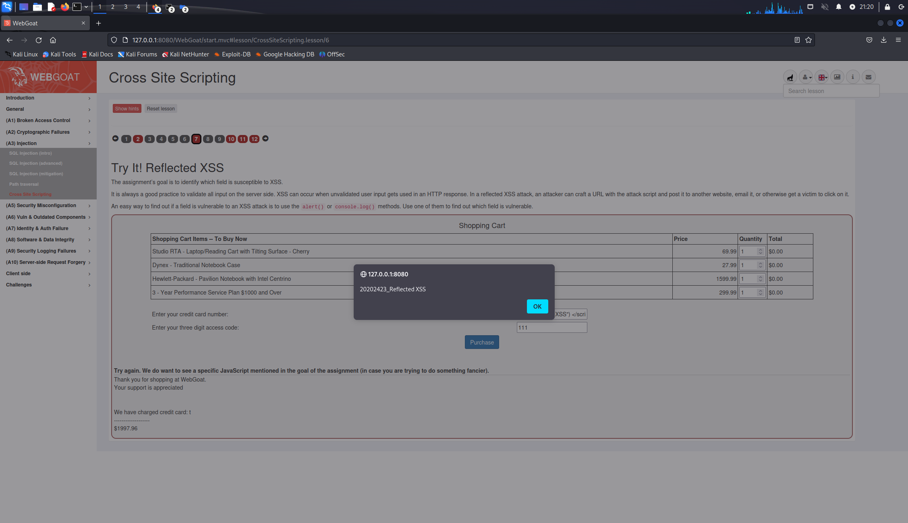Open the user profile dropdown
The width and height of the screenshot is (908, 523).
pyautogui.click(x=806, y=77)
